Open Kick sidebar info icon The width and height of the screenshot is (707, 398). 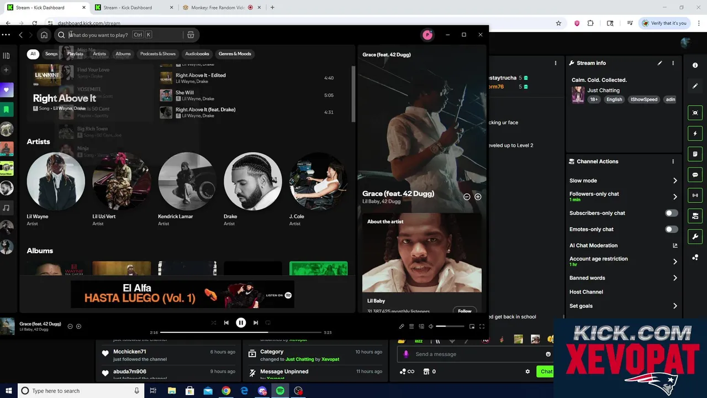coord(695,65)
